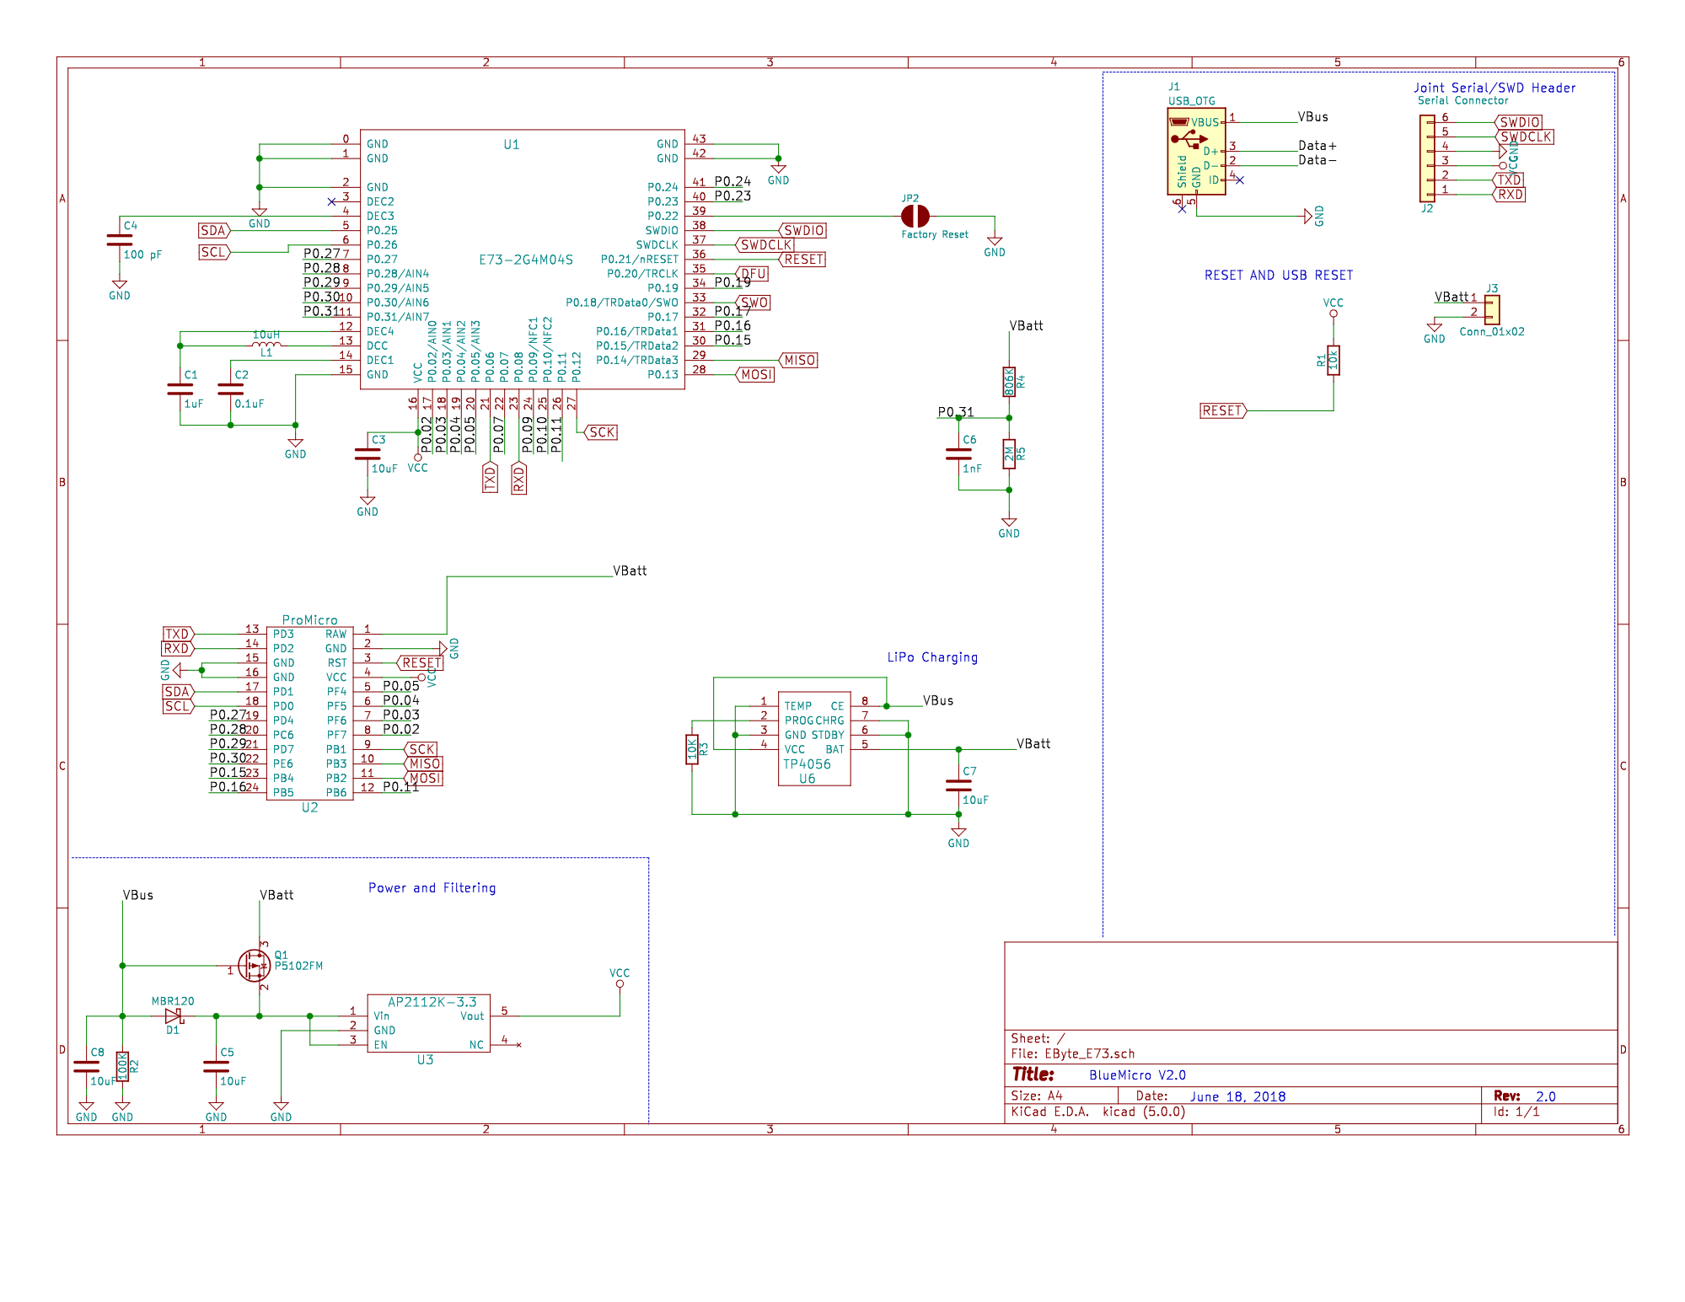Select capacitor C7 near TP4056
This screenshot has width=1685, height=1302.
point(958,785)
